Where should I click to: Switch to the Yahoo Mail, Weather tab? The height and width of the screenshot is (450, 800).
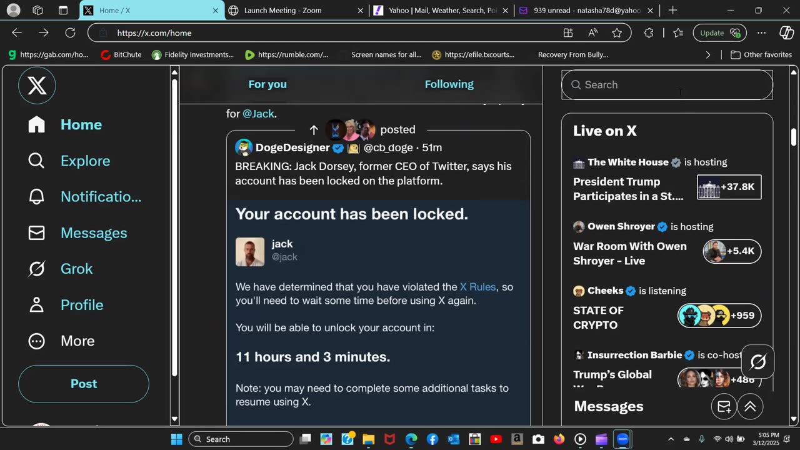[x=441, y=10]
